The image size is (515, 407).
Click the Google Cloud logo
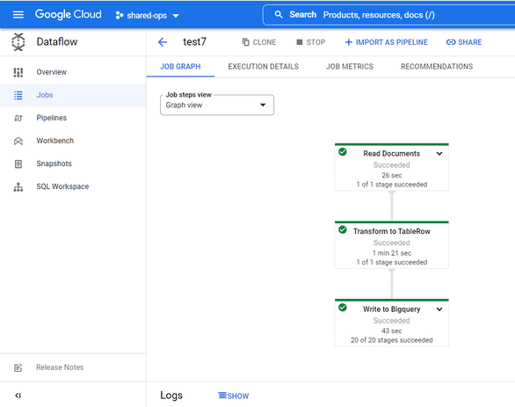(x=69, y=14)
